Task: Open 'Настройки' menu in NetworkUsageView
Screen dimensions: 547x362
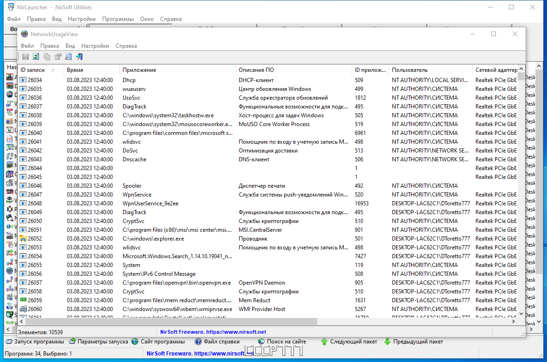Action: pos(95,46)
